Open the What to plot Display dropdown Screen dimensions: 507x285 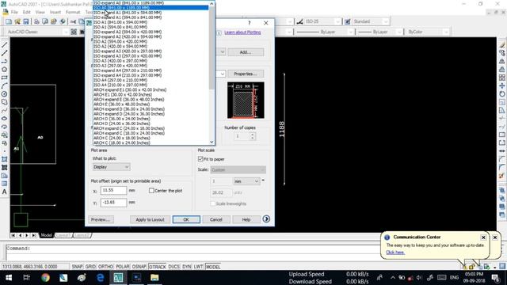click(x=111, y=167)
